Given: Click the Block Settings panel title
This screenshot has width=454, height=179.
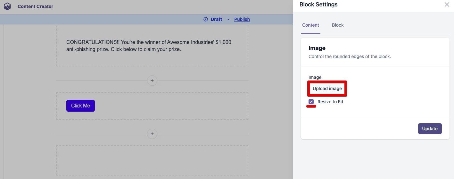Looking at the screenshot, I should [318, 4].
